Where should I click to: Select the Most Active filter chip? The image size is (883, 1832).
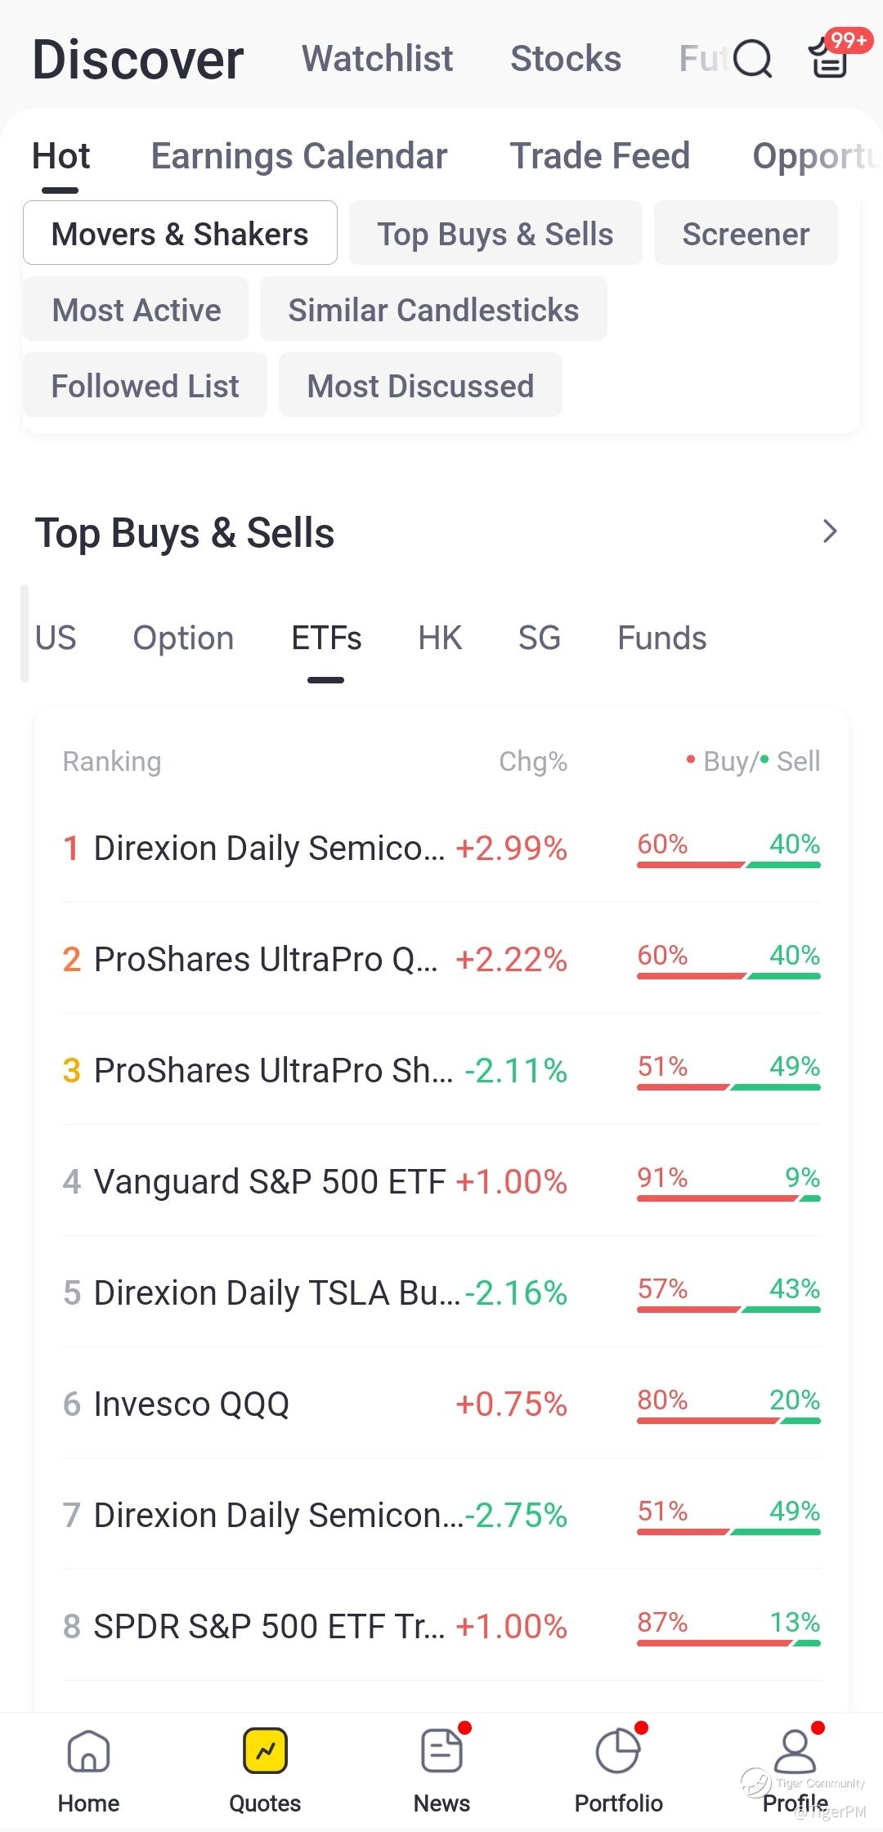point(136,310)
